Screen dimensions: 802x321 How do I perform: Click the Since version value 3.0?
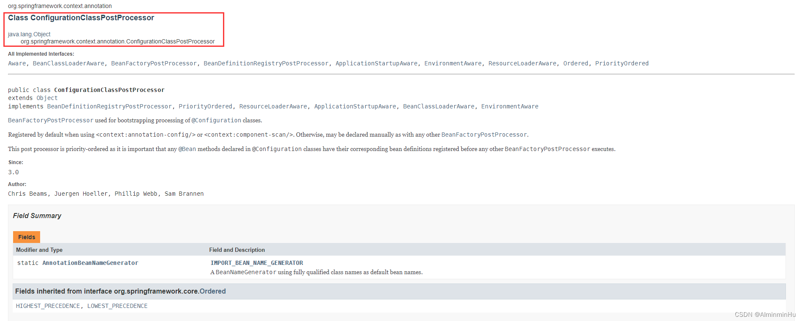[14, 172]
